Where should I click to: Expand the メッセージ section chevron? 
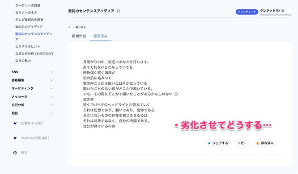tap(51, 97)
